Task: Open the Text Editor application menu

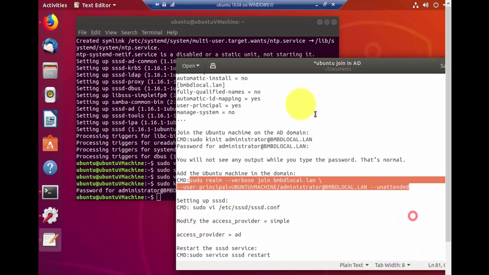Action: pyautogui.click(x=95, y=5)
